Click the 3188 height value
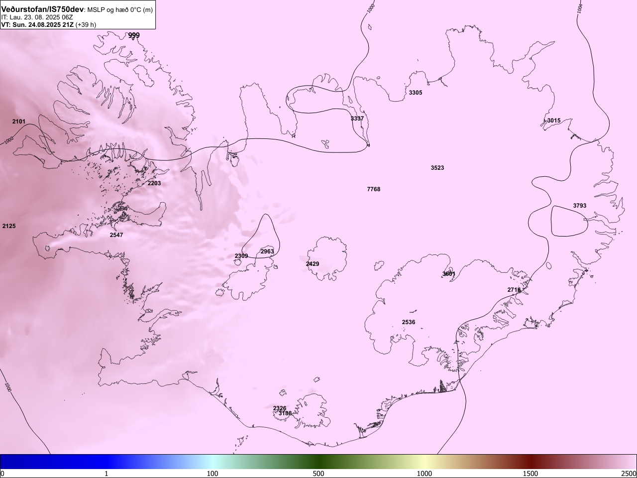637x478 pixels. (285, 413)
